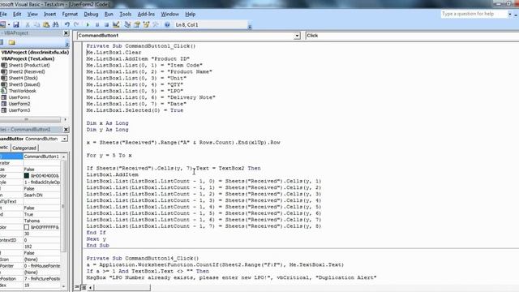
Task: Toggle Folders icon in Project panel
Action: coord(12,42)
